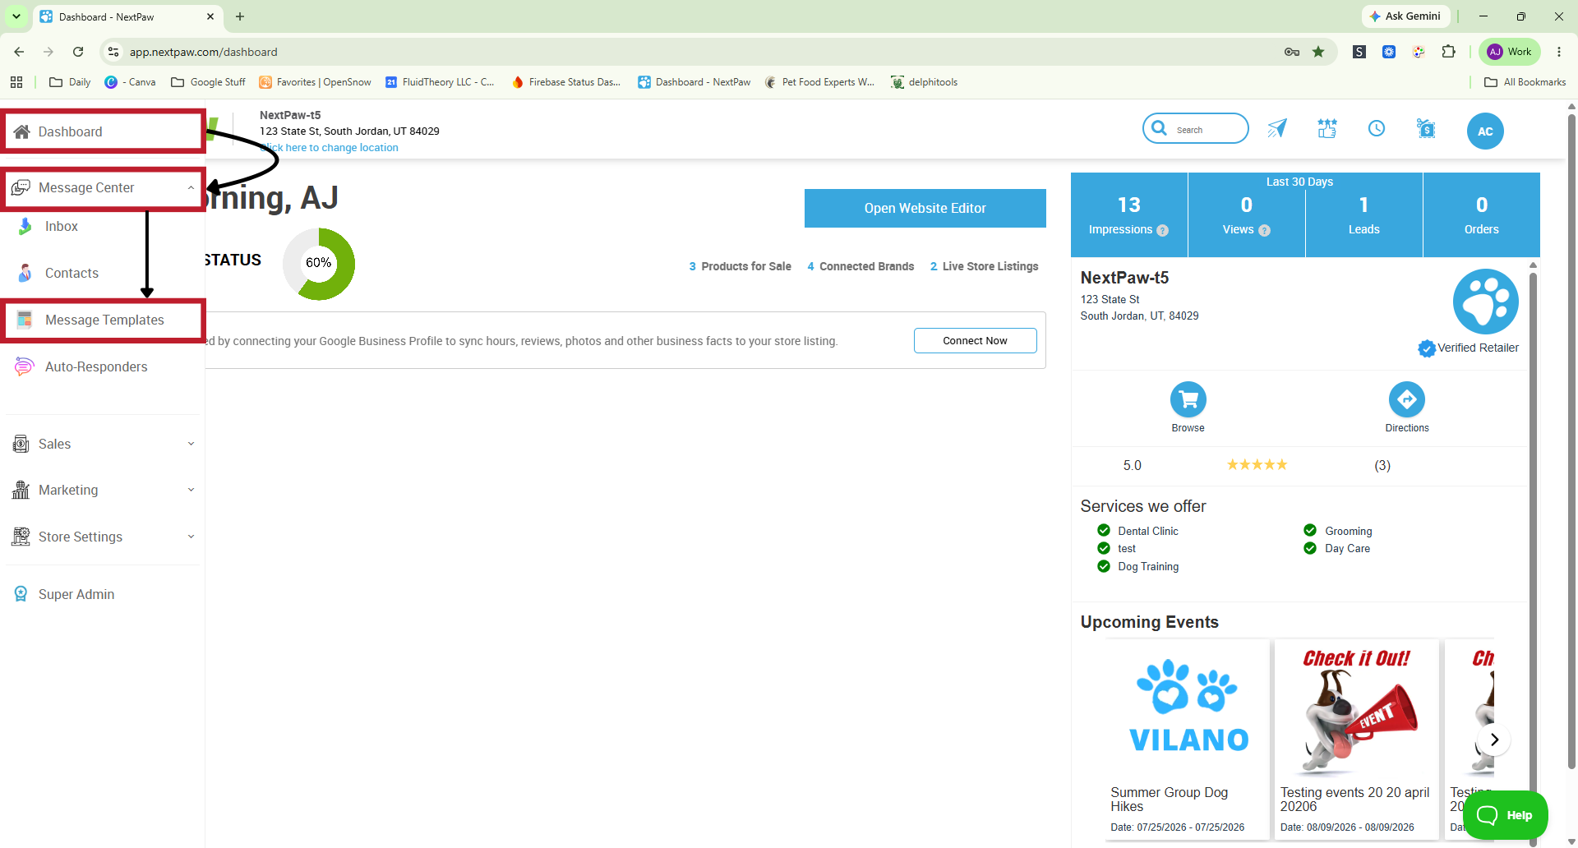Open the Connected Brands link

coord(861,266)
